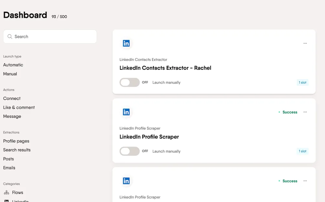Open the three-dot menu on Profile Scraper card

(305, 112)
